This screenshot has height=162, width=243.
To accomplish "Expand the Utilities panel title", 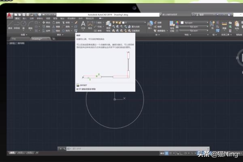I will pyautogui.click(x=226, y=35).
